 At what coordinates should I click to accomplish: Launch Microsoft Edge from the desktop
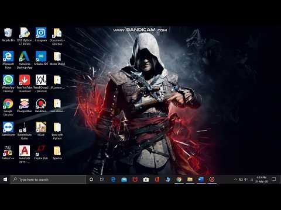[8, 60]
